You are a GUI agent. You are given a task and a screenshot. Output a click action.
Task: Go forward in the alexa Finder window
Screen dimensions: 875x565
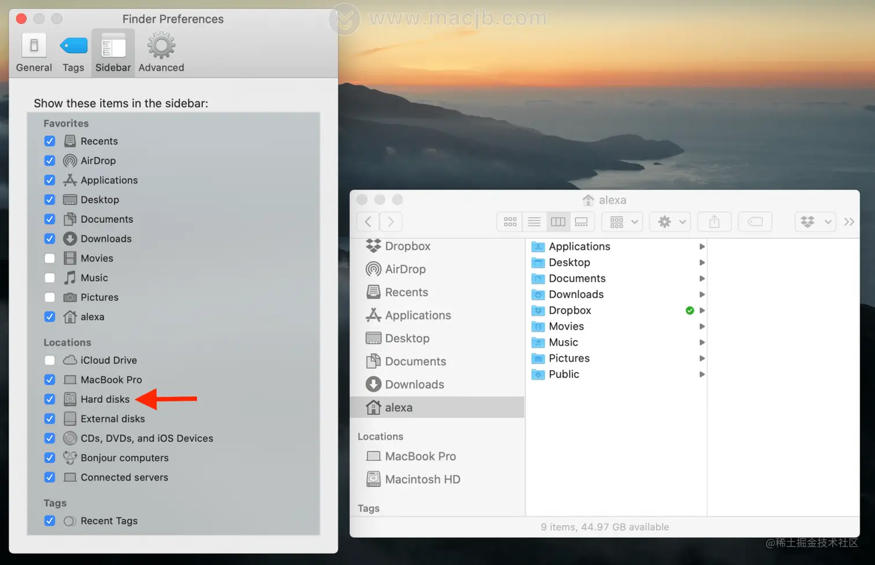[391, 222]
